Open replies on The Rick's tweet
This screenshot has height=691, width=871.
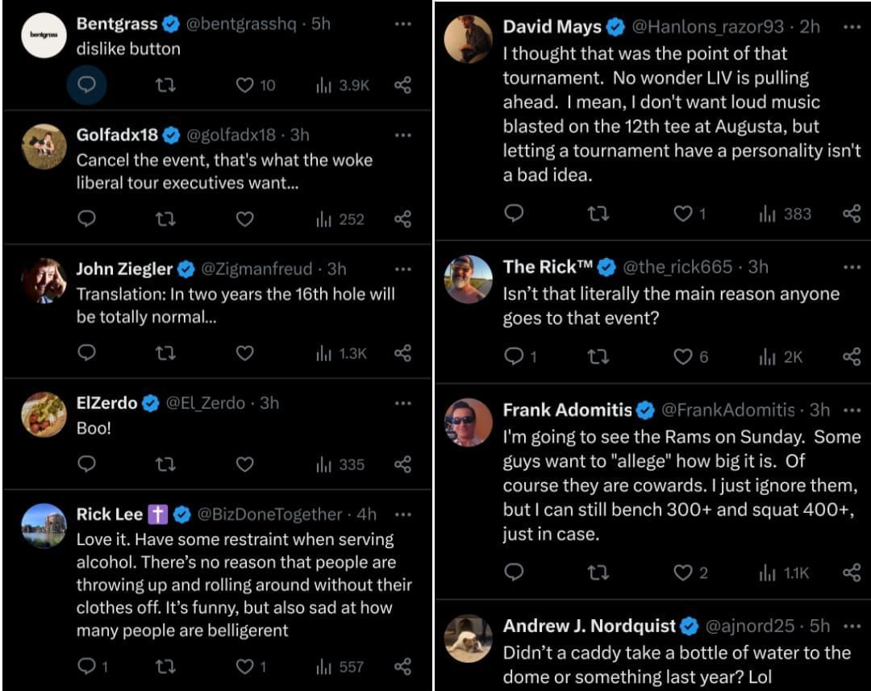[513, 357]
